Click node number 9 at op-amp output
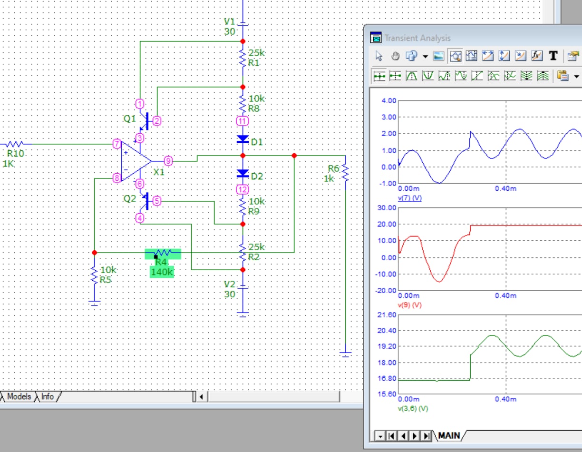The width and height of the screenshot is (582, 452). [x=168, y=160]
